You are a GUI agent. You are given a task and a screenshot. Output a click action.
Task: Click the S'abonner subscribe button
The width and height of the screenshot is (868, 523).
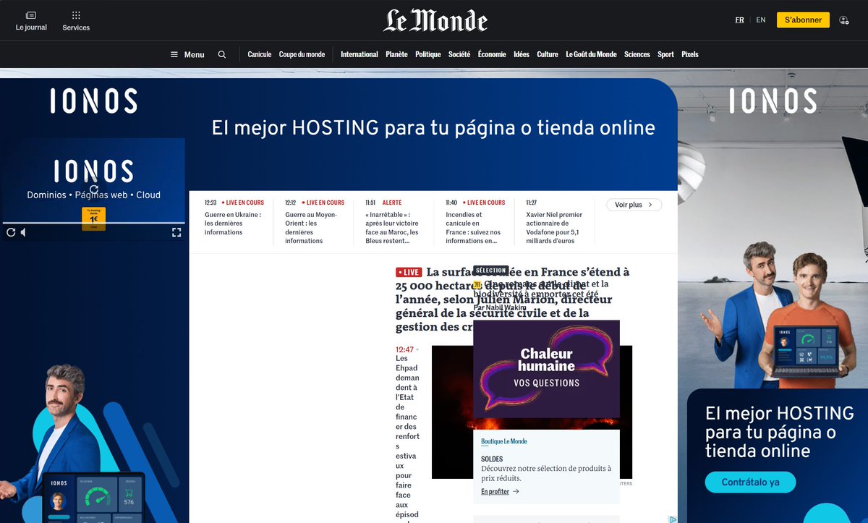(803, 20)
